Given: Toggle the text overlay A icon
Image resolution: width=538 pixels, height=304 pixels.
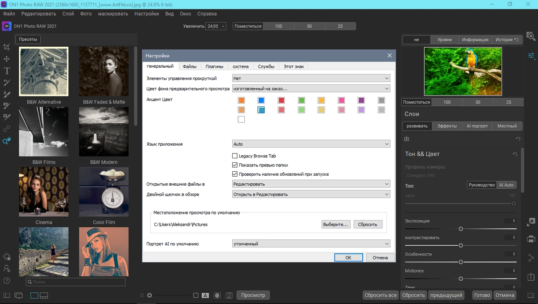Looking at the screenshot, I should [205, 295].
